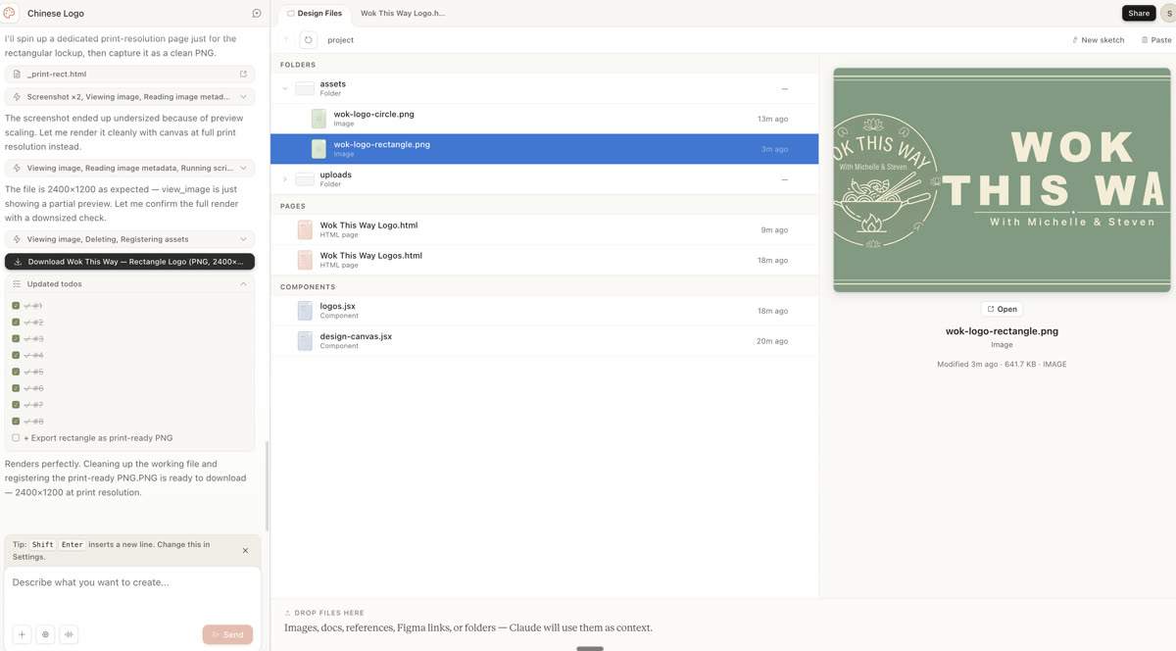The width and height of the screenshot is (1176, 651).
Task: Toggle the todo #2 checkbox
Action: [x=16, y=323]
